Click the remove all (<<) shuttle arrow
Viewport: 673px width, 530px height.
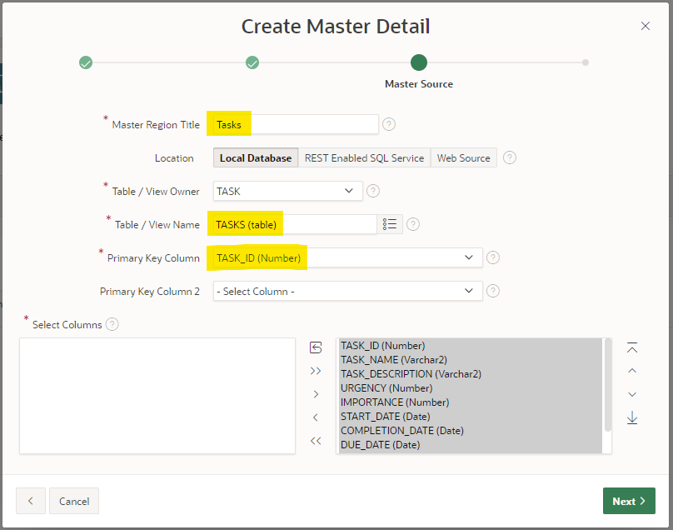316,441
